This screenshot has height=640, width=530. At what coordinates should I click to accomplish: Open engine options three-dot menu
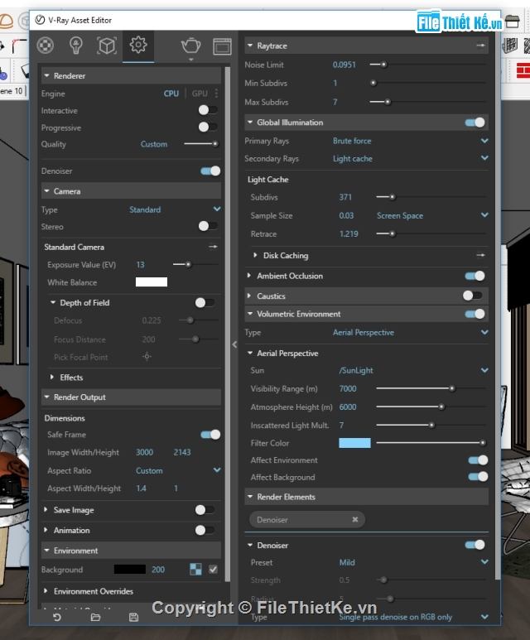[216, 94]
